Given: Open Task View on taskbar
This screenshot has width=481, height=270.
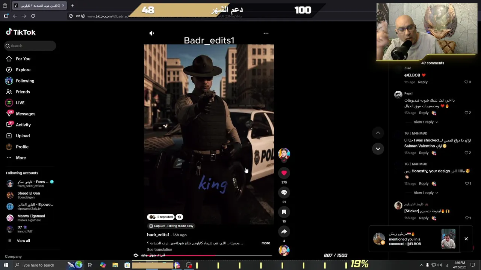Looking at the screenshot, I should (x=90, y=265).
